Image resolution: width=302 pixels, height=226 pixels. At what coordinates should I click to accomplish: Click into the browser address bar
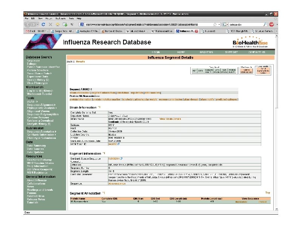tap(149, 24)
